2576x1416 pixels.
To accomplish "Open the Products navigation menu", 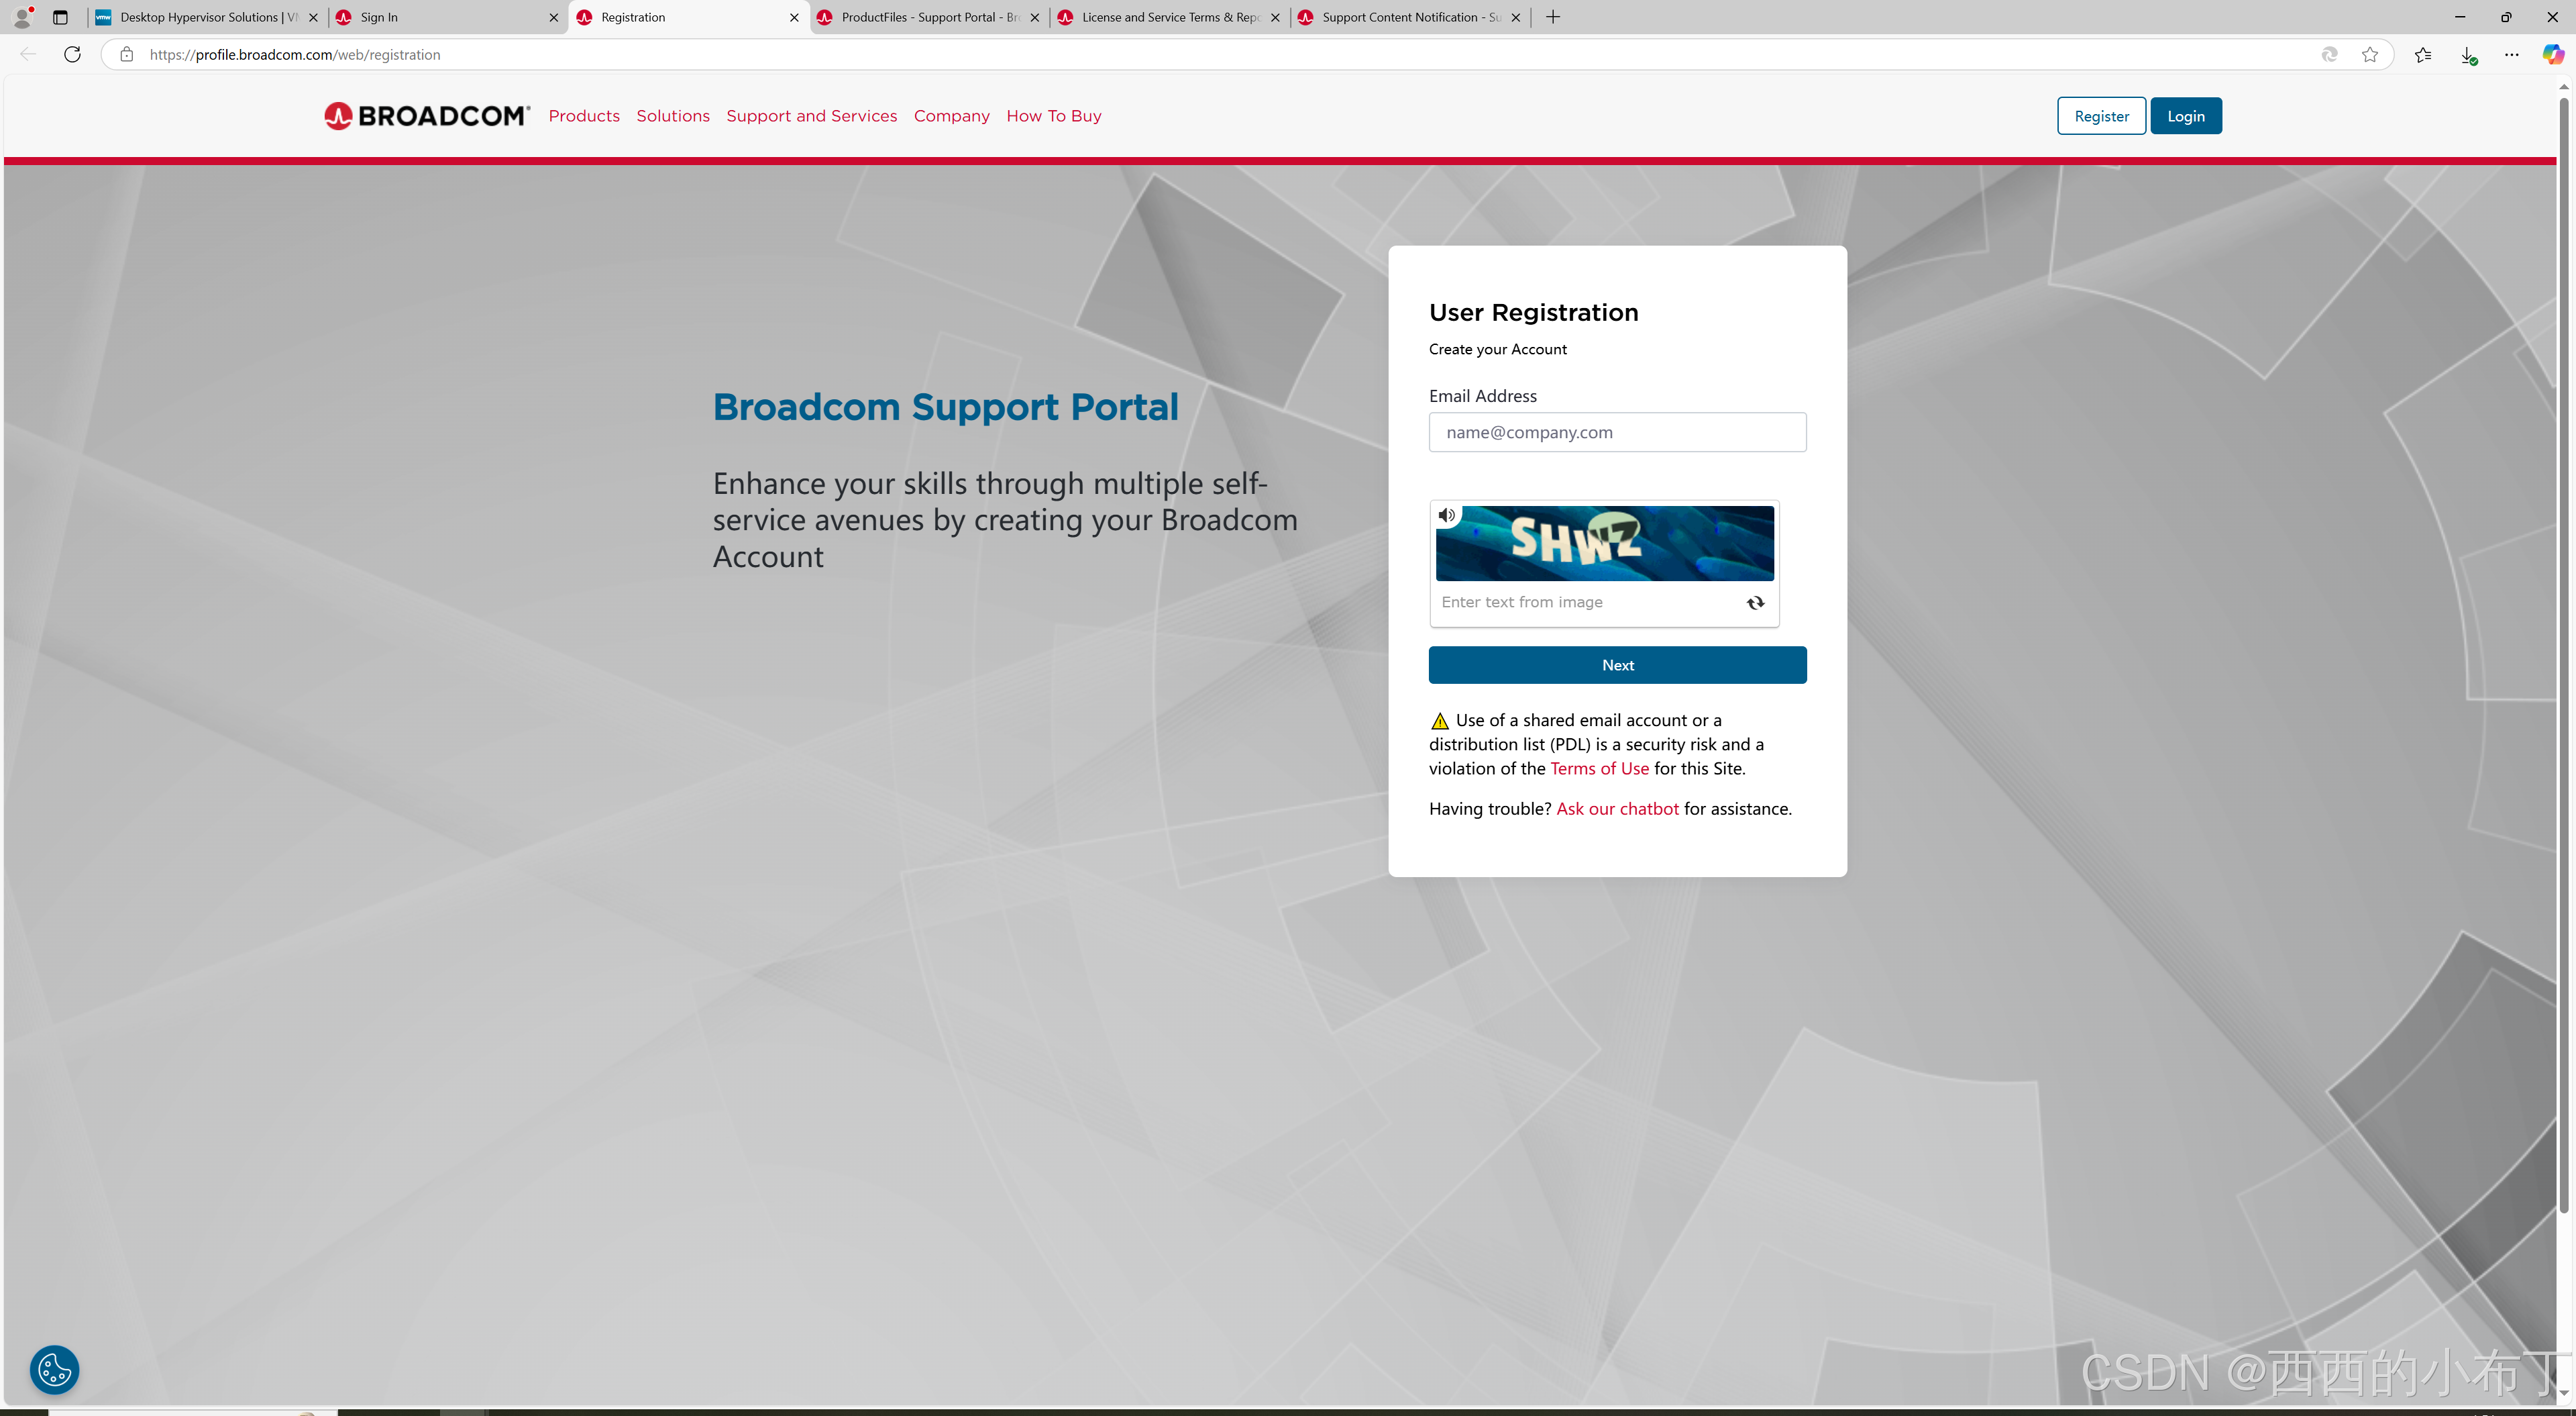I will (584, 116).
